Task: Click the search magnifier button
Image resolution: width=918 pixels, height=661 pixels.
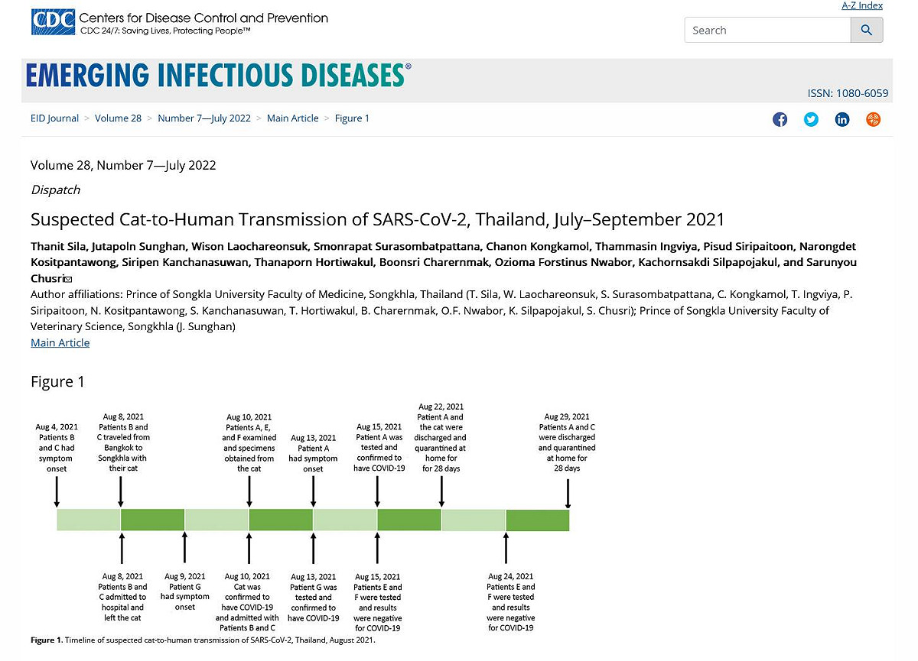Action: [867, 30]
